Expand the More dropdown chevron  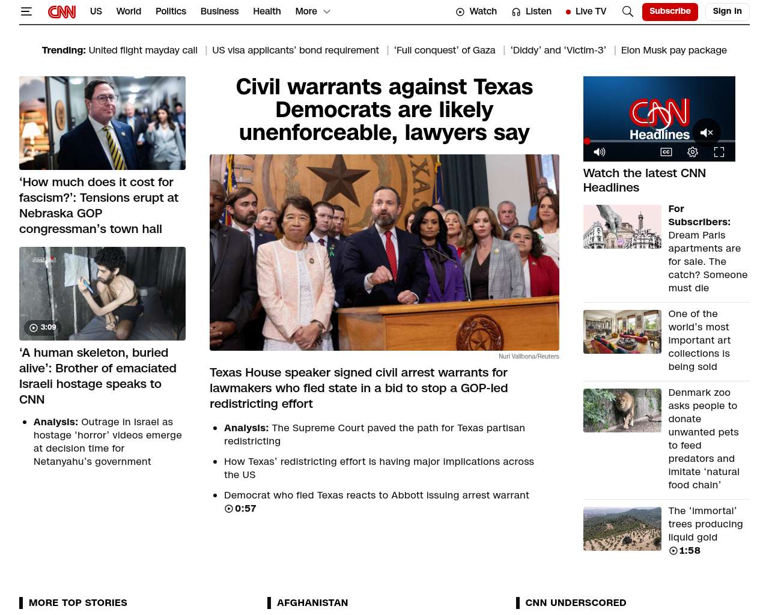327,11
